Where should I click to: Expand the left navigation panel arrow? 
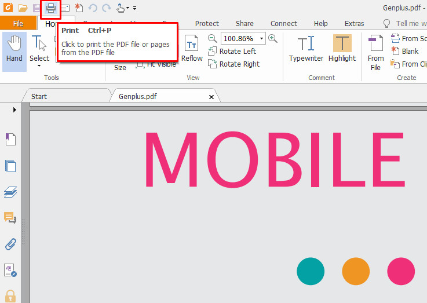point(14,109)
